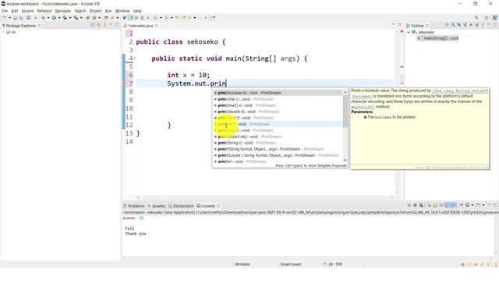Viewport: 499px width, 281px height.
Task: Open the New wizard dropdown arrow
Action: click(x=9, y=18)
